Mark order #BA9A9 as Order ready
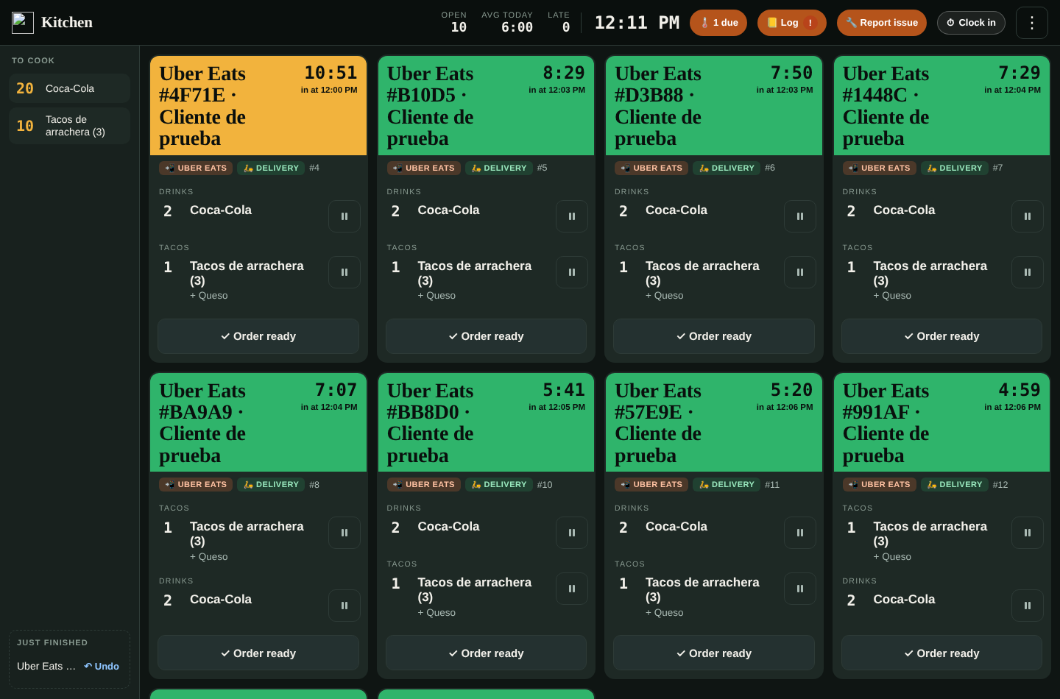Viewport: 1060px width, 699px height. 258,653
